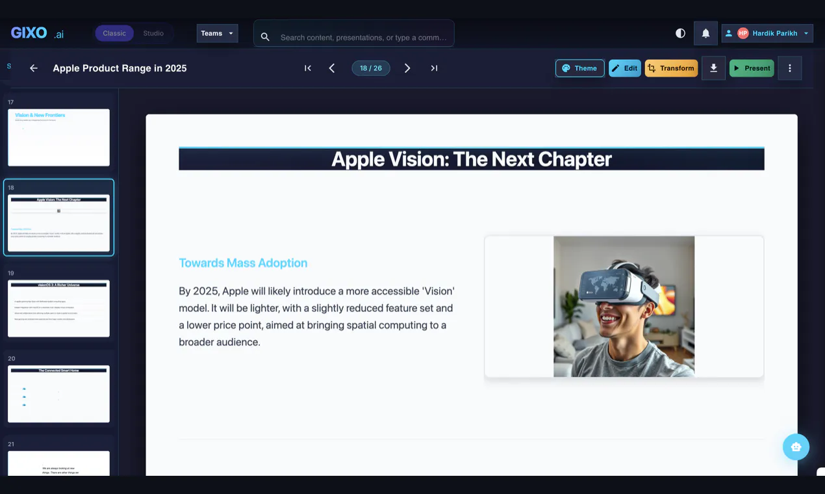This screenshot has width=825, height=494.
Task: Click the 'Towards Mass Adoption' heading
Action: [x=243, y=263]
